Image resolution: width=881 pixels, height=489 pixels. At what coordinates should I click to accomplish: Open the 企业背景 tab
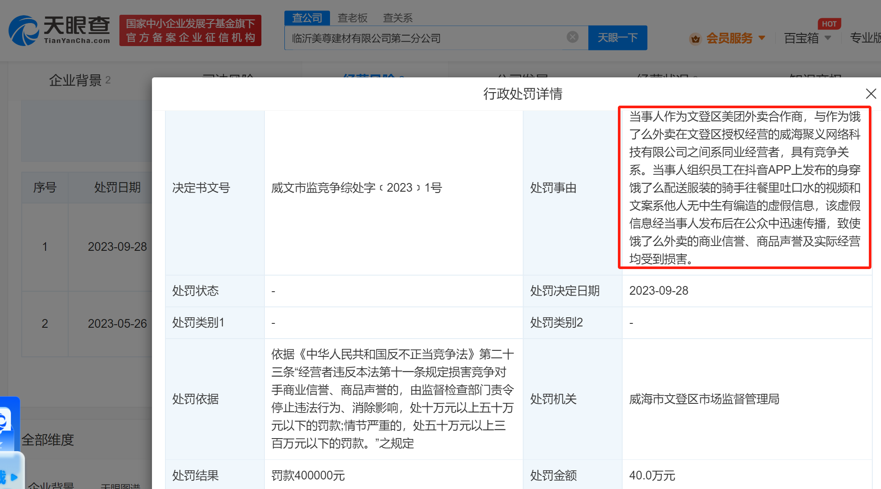coord(75,80)
